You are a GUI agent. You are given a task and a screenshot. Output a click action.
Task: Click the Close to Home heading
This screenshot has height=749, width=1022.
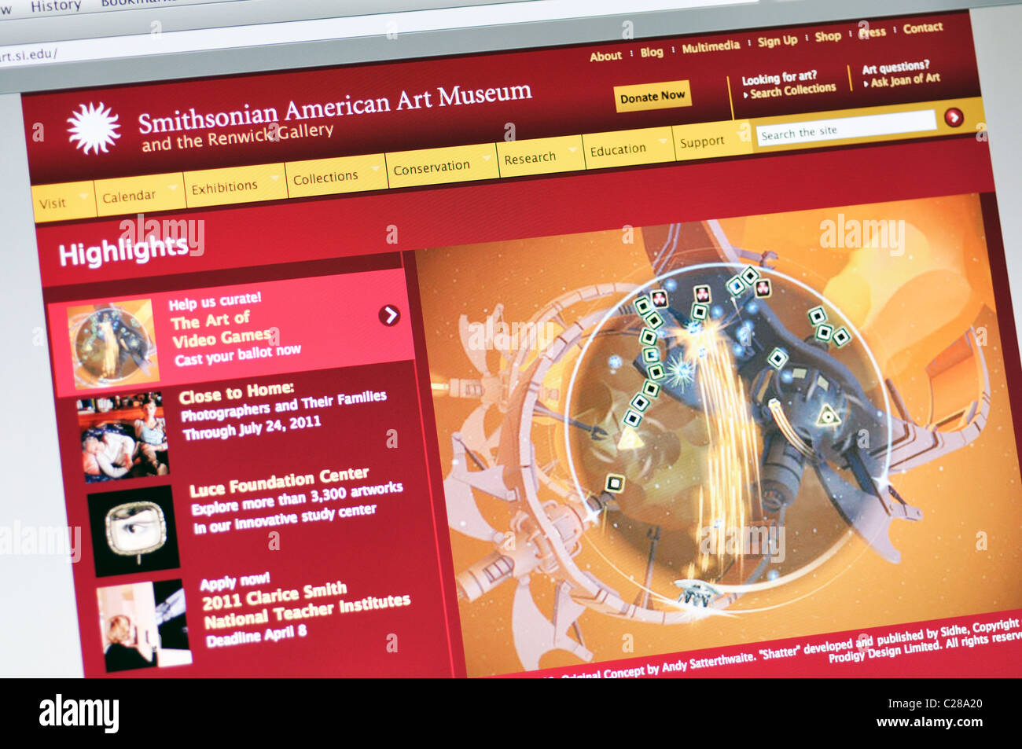(x=237, y=394)
